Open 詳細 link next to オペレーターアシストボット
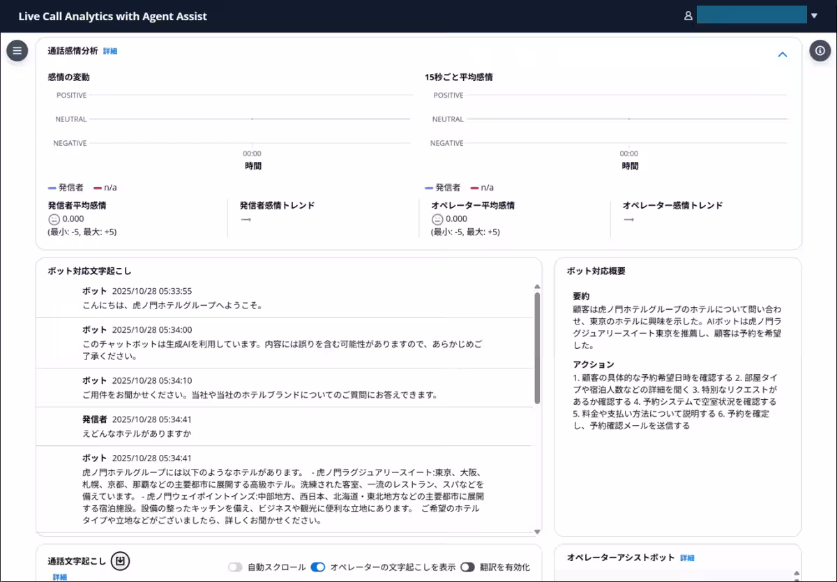This screenshot has width=837, height=582. (x=687, y=558)
